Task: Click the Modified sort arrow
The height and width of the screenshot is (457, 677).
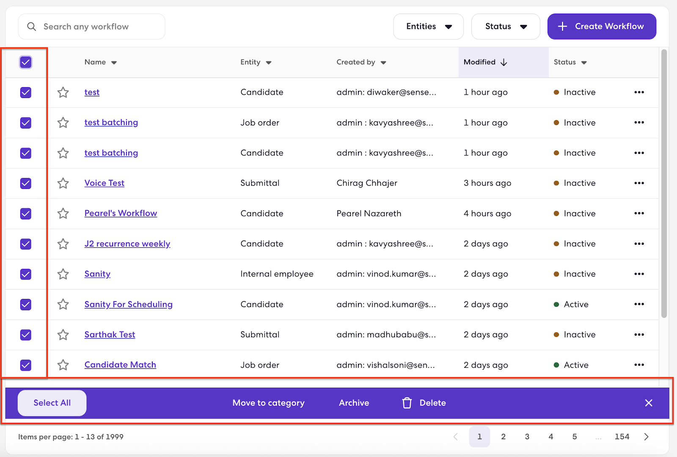Action: pos(504,62)
